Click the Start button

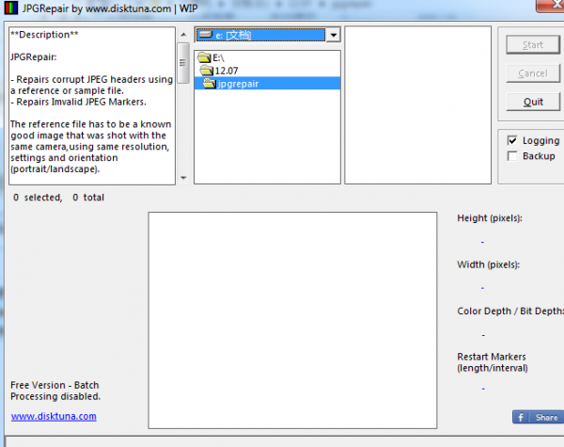(x=533, y=45)
